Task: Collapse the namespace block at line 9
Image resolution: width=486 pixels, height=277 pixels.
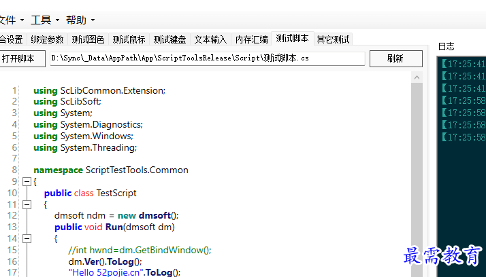Action: click(x=27, y=181)
